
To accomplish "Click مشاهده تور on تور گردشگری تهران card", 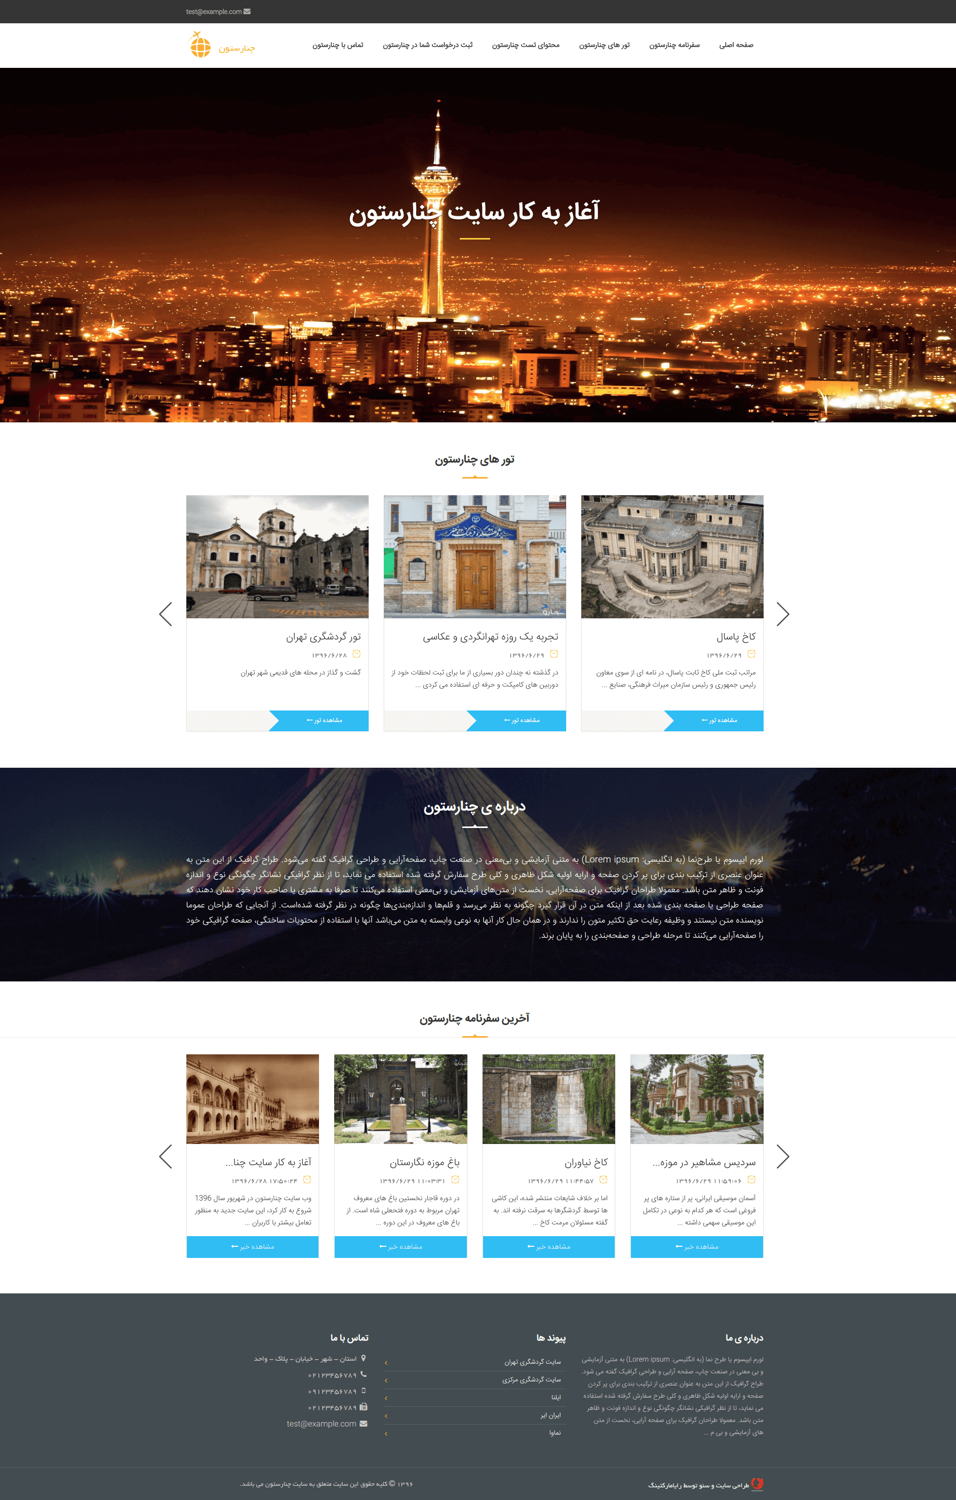I will click(x=324, y=720).
